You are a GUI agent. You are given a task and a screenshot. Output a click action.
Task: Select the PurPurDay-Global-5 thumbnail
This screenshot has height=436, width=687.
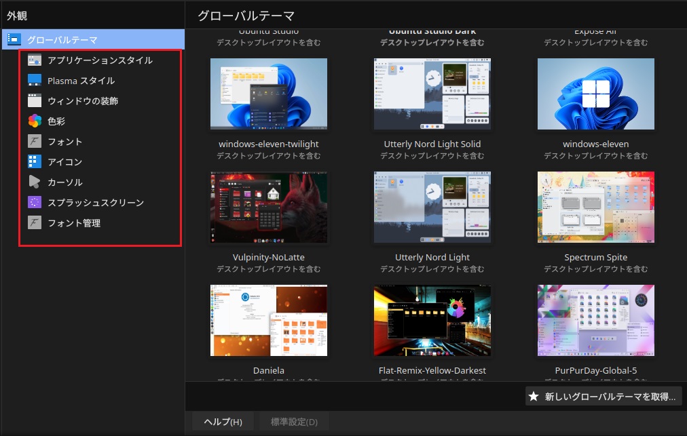[596, 321]
